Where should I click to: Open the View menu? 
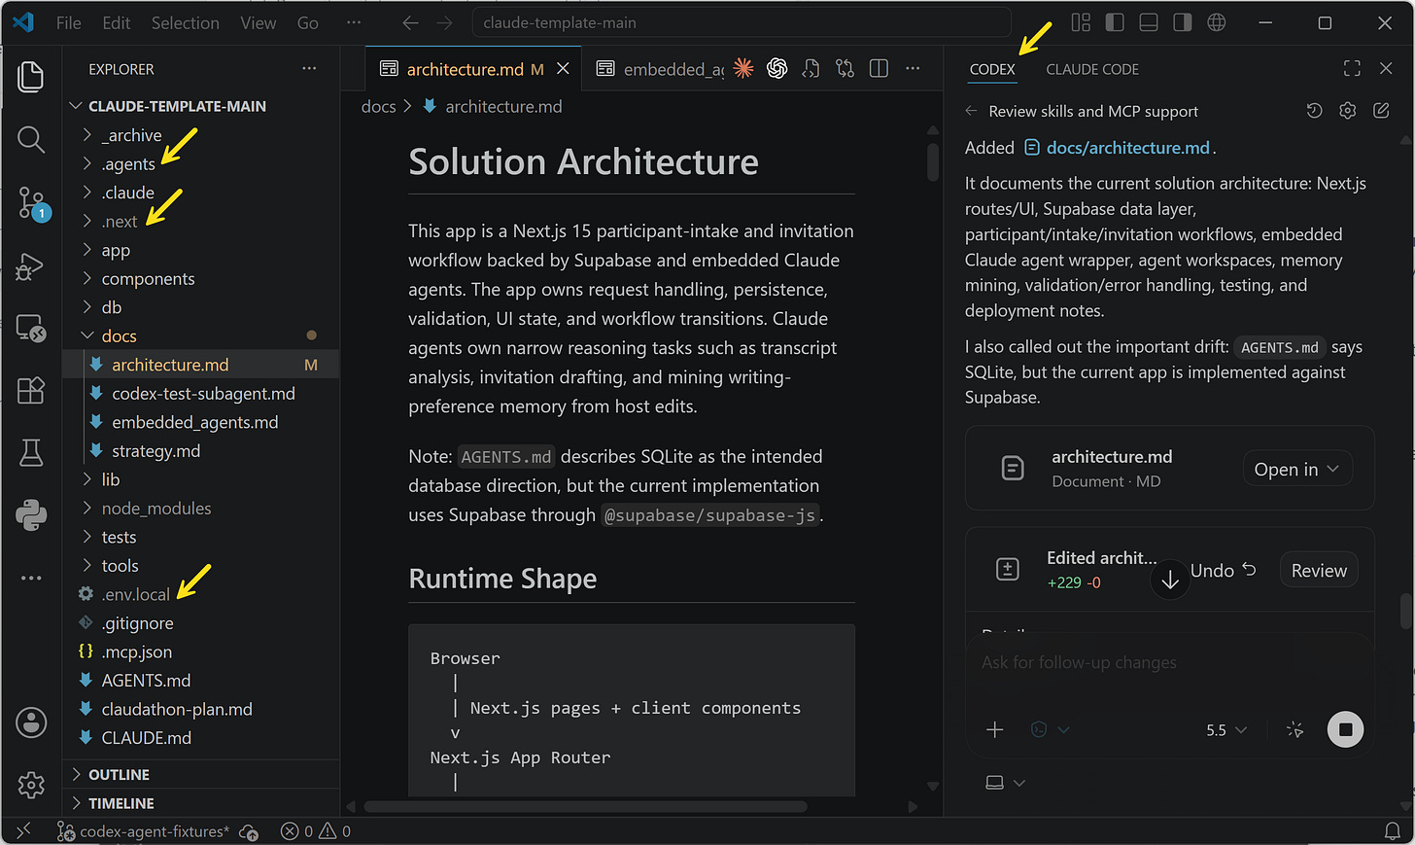pos(259,22)
